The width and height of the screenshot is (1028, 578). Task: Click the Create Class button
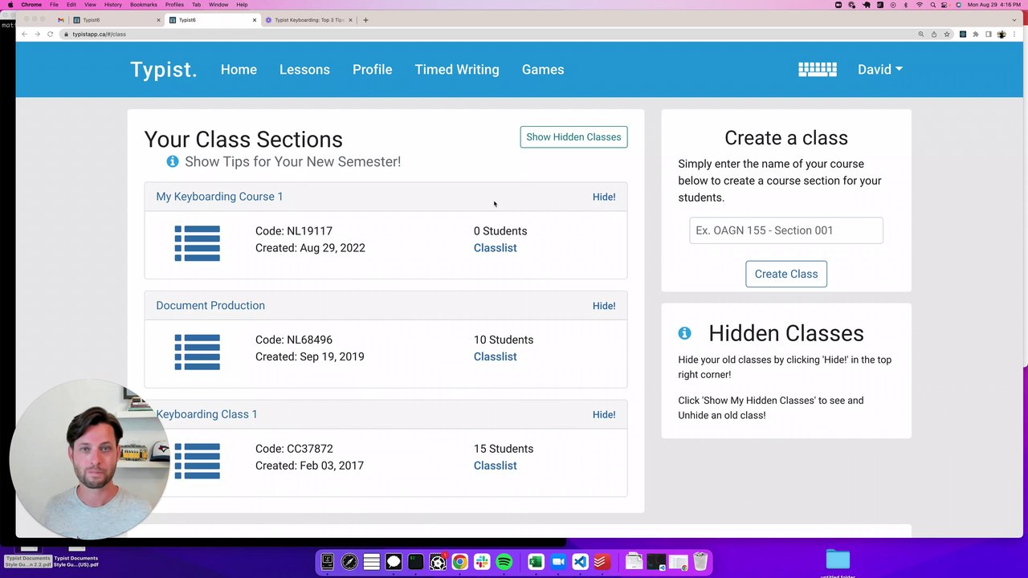[x=786, y=274]
